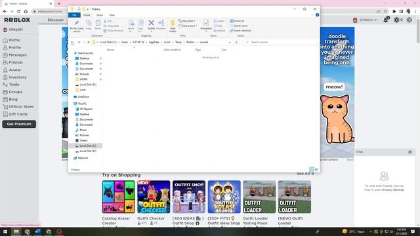
Task: Switch to the Home ribbon tab
Action: (87, 15)
